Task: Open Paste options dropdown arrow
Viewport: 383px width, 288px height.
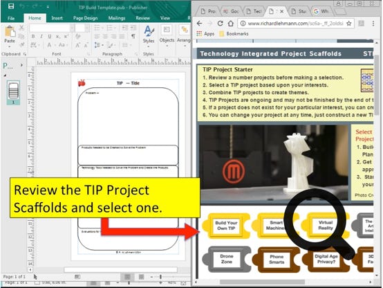Action: pyautogui.click(x=10, y=46)
